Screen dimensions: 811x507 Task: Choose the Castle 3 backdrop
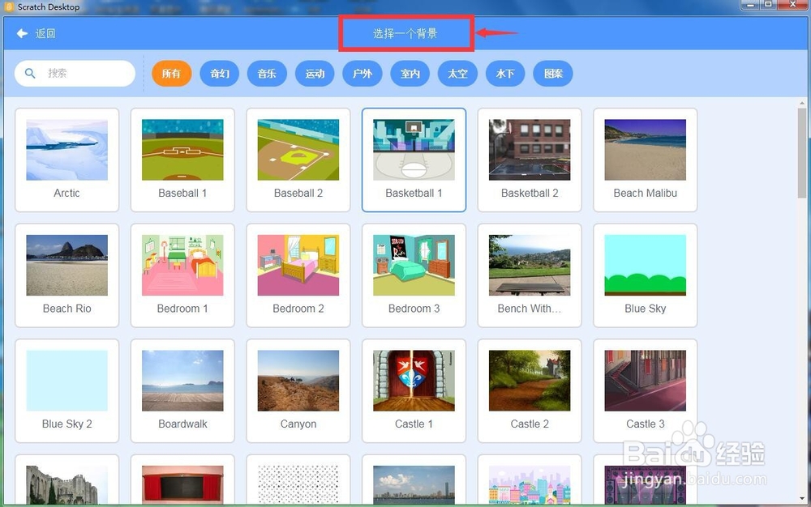click(645, 391)
